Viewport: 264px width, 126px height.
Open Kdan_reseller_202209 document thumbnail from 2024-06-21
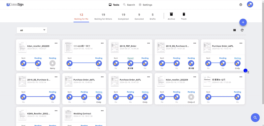(22, 47)
